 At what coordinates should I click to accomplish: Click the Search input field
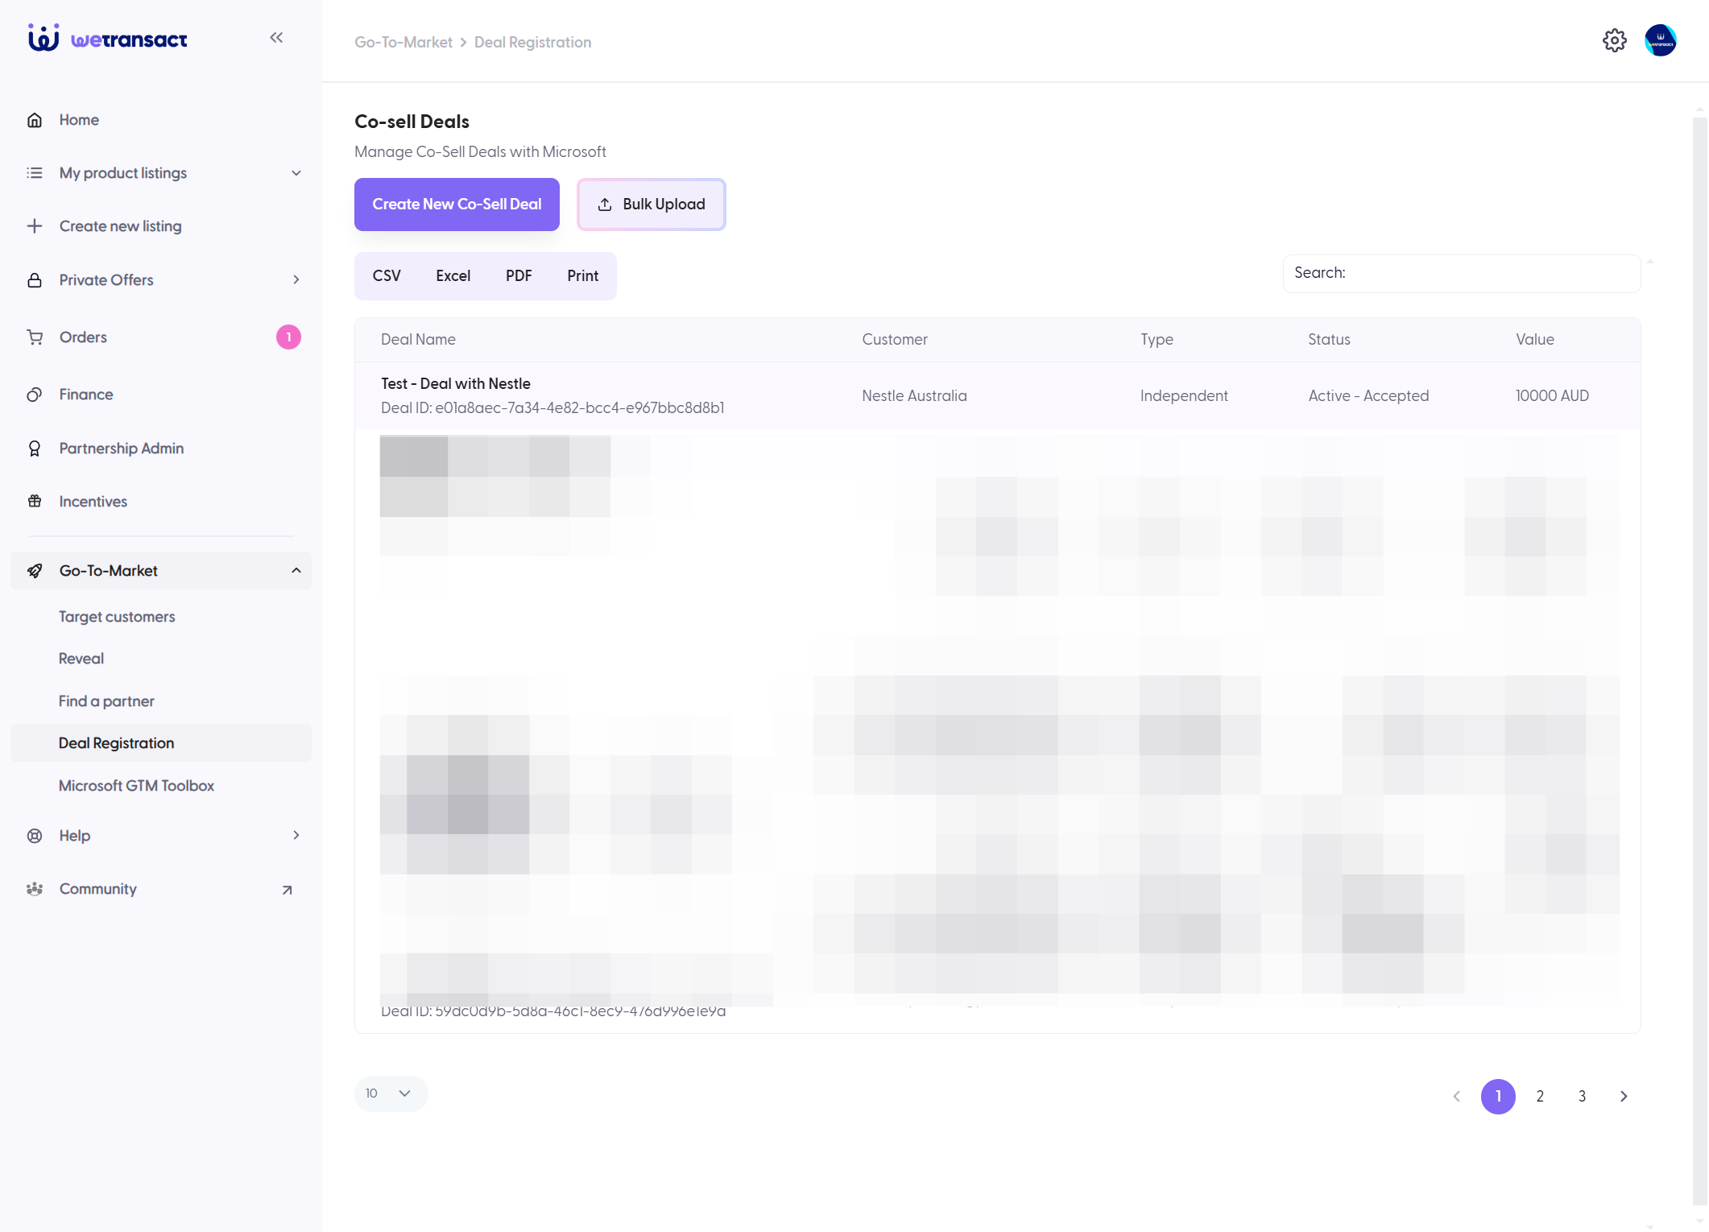coord(1462,274)
